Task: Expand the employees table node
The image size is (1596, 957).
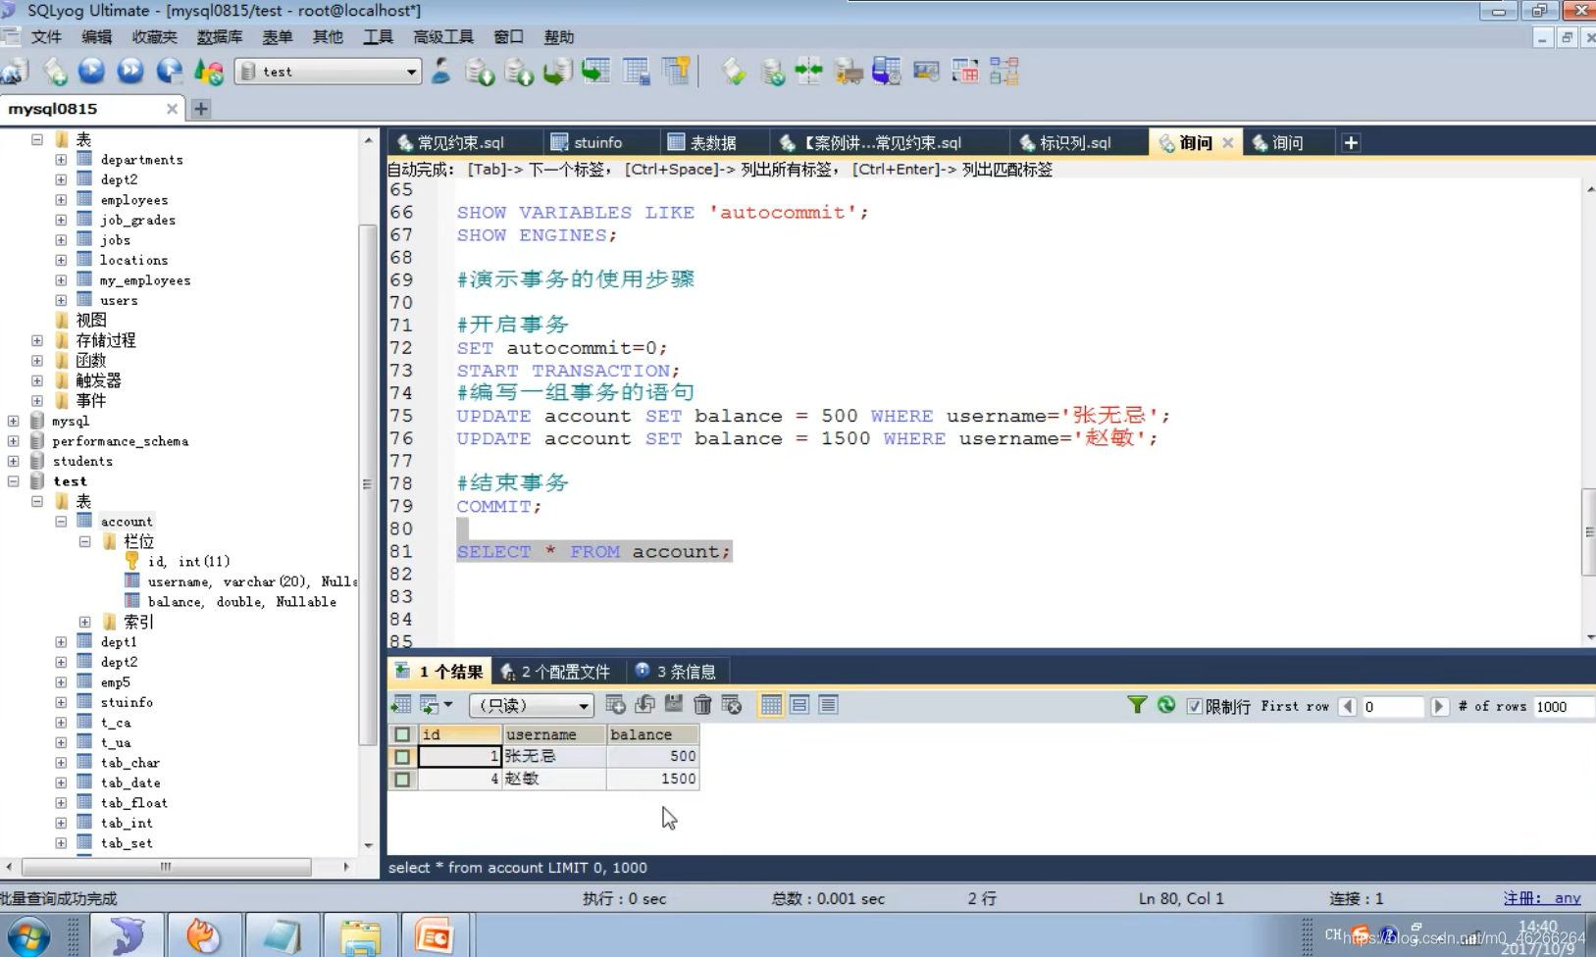Action: 61,199
